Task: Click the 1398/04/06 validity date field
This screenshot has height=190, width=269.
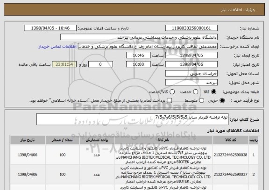Action: tap(191, 64)
